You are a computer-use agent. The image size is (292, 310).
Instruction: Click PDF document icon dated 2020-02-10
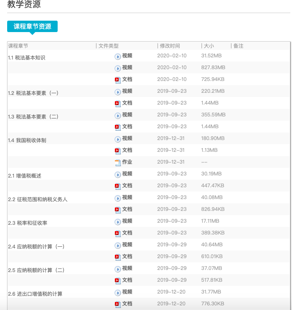118,80
